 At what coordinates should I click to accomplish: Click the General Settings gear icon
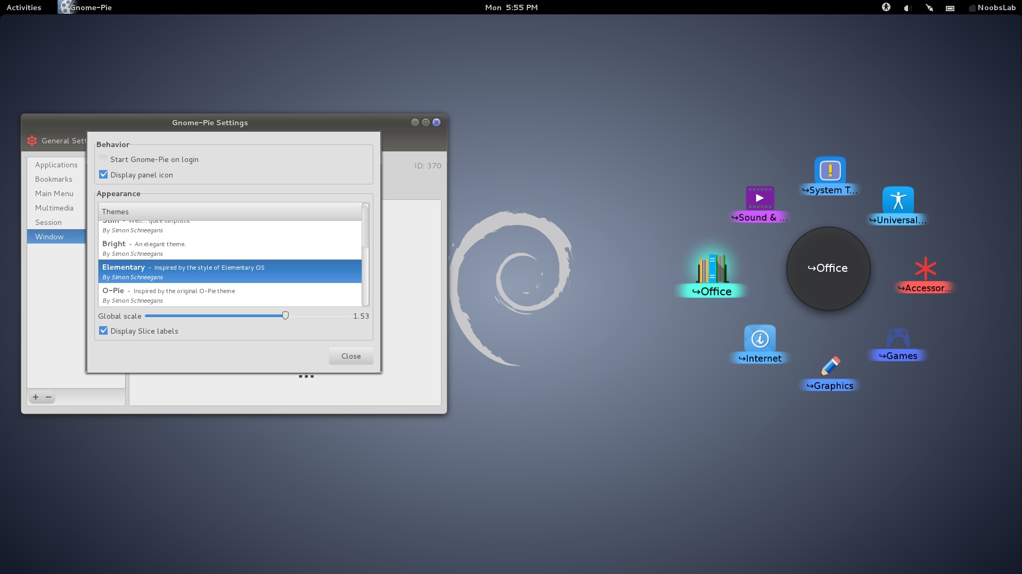[32, 141]
